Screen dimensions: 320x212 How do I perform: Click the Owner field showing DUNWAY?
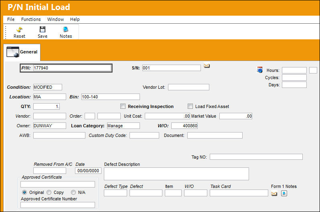click(50, 126)
